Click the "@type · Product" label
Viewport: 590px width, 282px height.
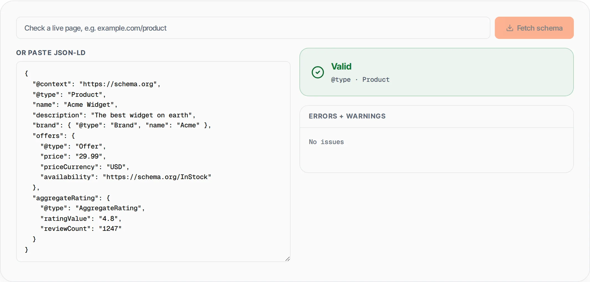(x=360, y=80)
